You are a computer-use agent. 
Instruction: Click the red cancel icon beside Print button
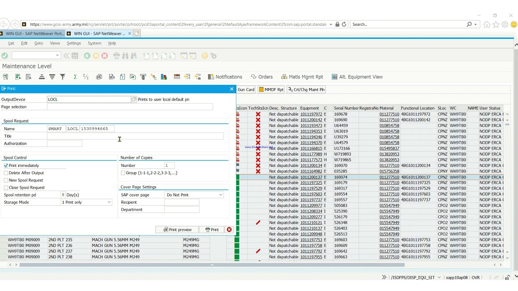click(x=229, y=230)
